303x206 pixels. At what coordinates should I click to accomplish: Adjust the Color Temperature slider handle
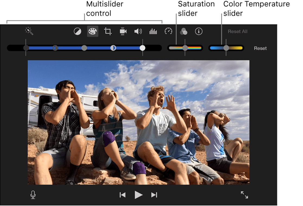[226, 48]
